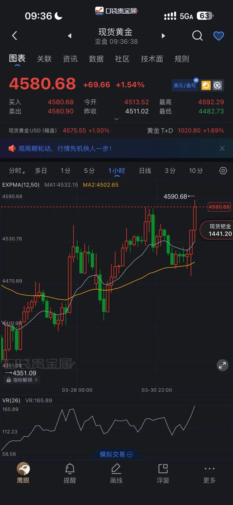Select the 10分 chart period
Image resolution: width=233 pixels, height=505 pixels.
pyautogui.click(x=196, y=170)
